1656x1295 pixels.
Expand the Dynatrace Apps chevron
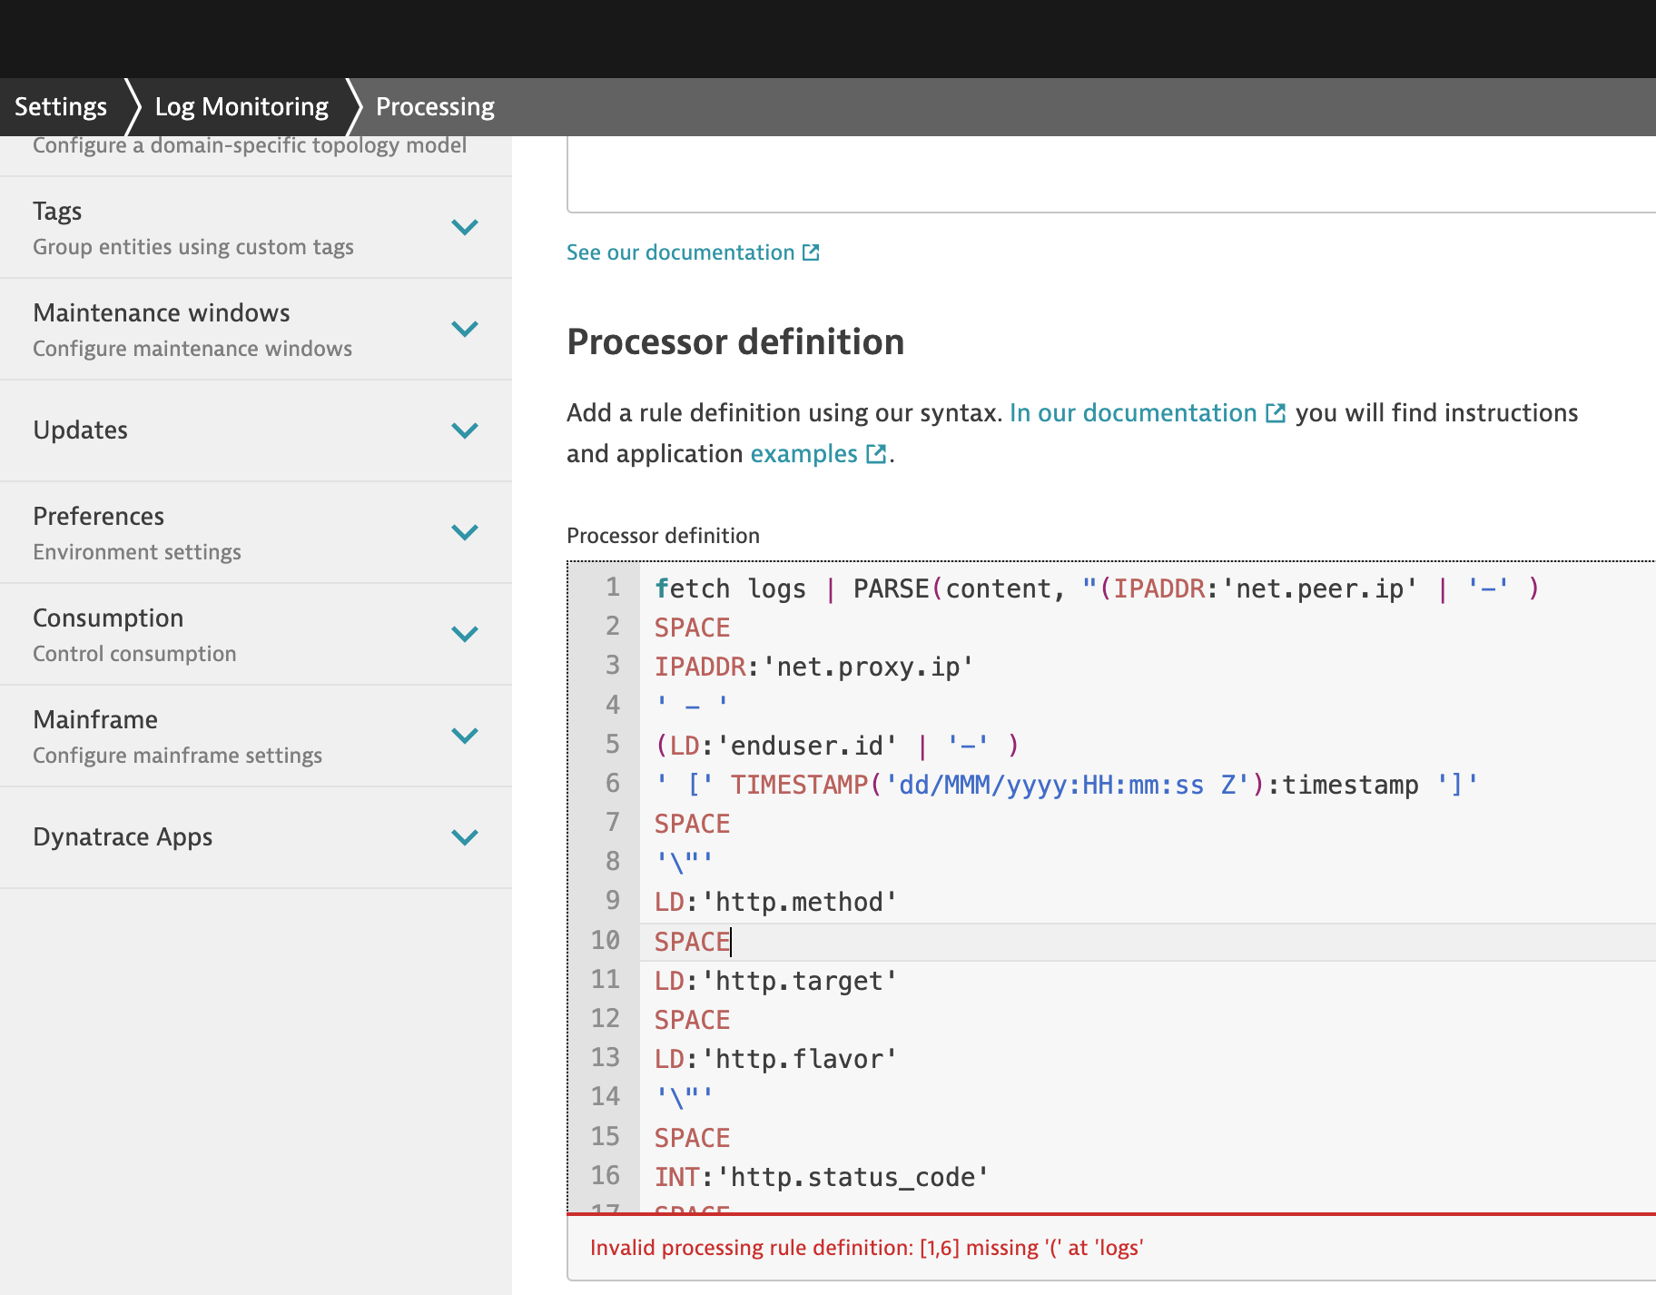465,837
